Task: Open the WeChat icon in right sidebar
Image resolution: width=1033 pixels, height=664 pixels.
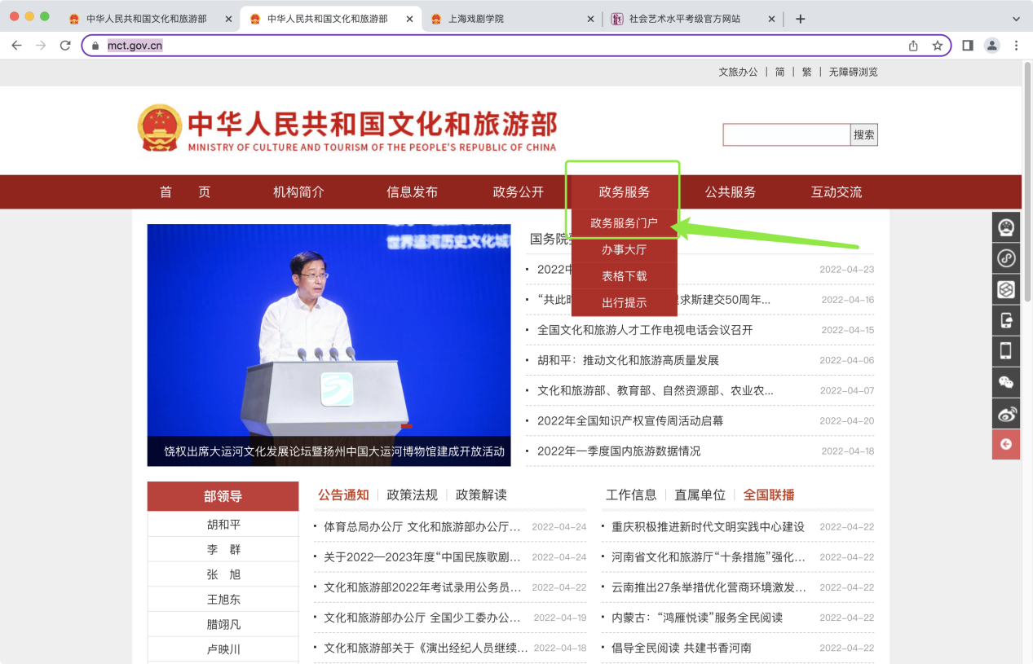Action: click(1005, 382)
